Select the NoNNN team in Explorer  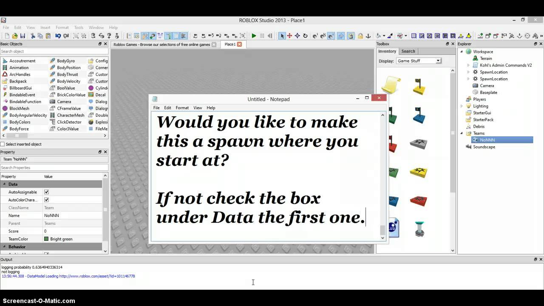[x=487, y=140]
